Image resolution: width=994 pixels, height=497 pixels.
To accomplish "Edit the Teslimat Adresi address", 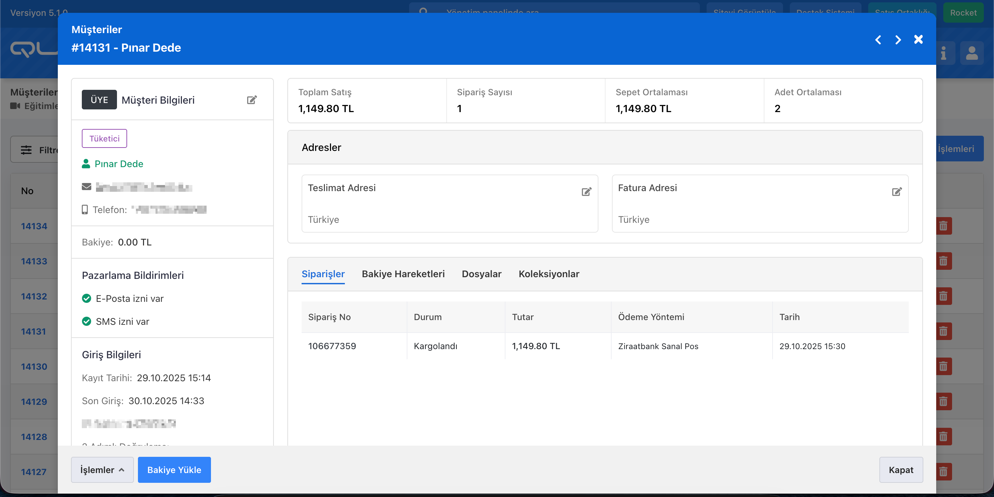I will 586,191.
